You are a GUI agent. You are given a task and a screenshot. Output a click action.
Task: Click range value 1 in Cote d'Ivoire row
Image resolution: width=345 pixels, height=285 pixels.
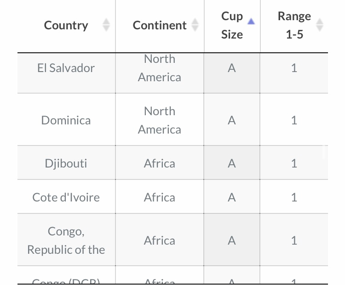coord(294,197)
